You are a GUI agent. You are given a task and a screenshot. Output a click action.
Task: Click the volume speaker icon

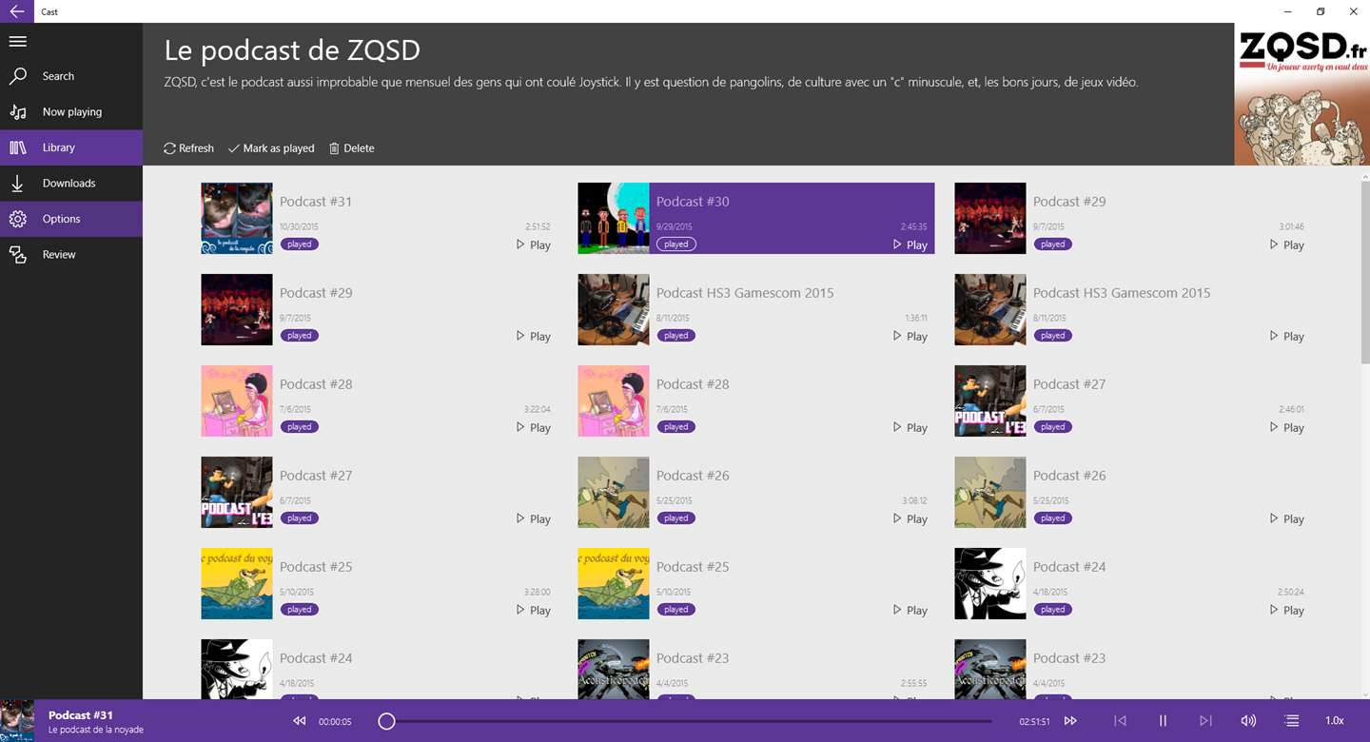pos(1248,721)
